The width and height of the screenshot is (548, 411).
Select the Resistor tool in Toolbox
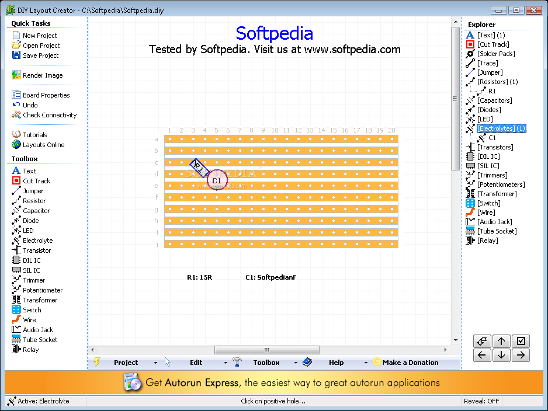point(28,201)
